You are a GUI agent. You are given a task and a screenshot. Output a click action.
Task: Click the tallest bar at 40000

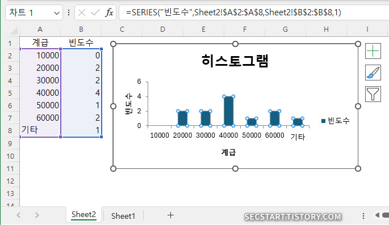coord(228,111)
